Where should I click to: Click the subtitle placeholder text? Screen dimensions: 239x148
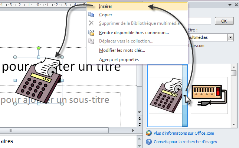55,100
